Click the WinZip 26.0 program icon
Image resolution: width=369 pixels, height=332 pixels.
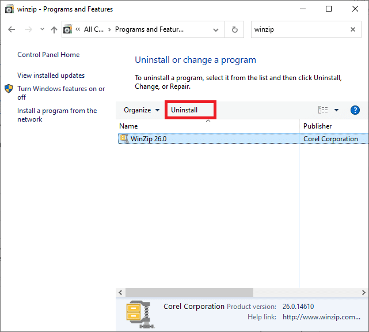(x=124, y=138)
